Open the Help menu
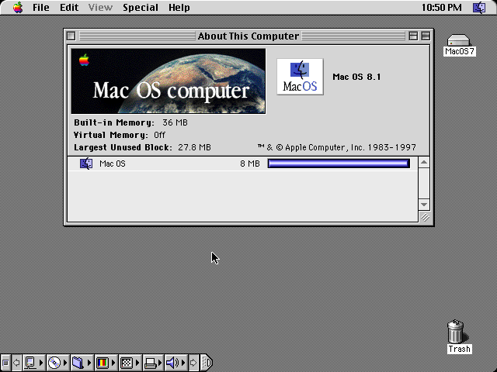This screenshot has height=372, width=497. pos(179,7)
